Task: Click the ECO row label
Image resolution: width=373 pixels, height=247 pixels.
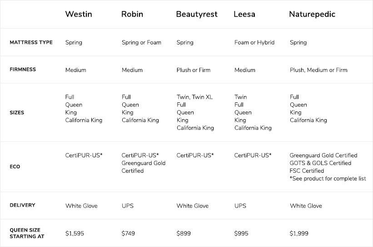Action: [x=15, y=167]
